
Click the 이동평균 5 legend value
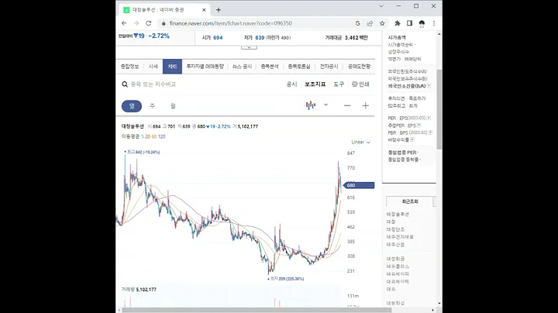click(x=143, y=136)
